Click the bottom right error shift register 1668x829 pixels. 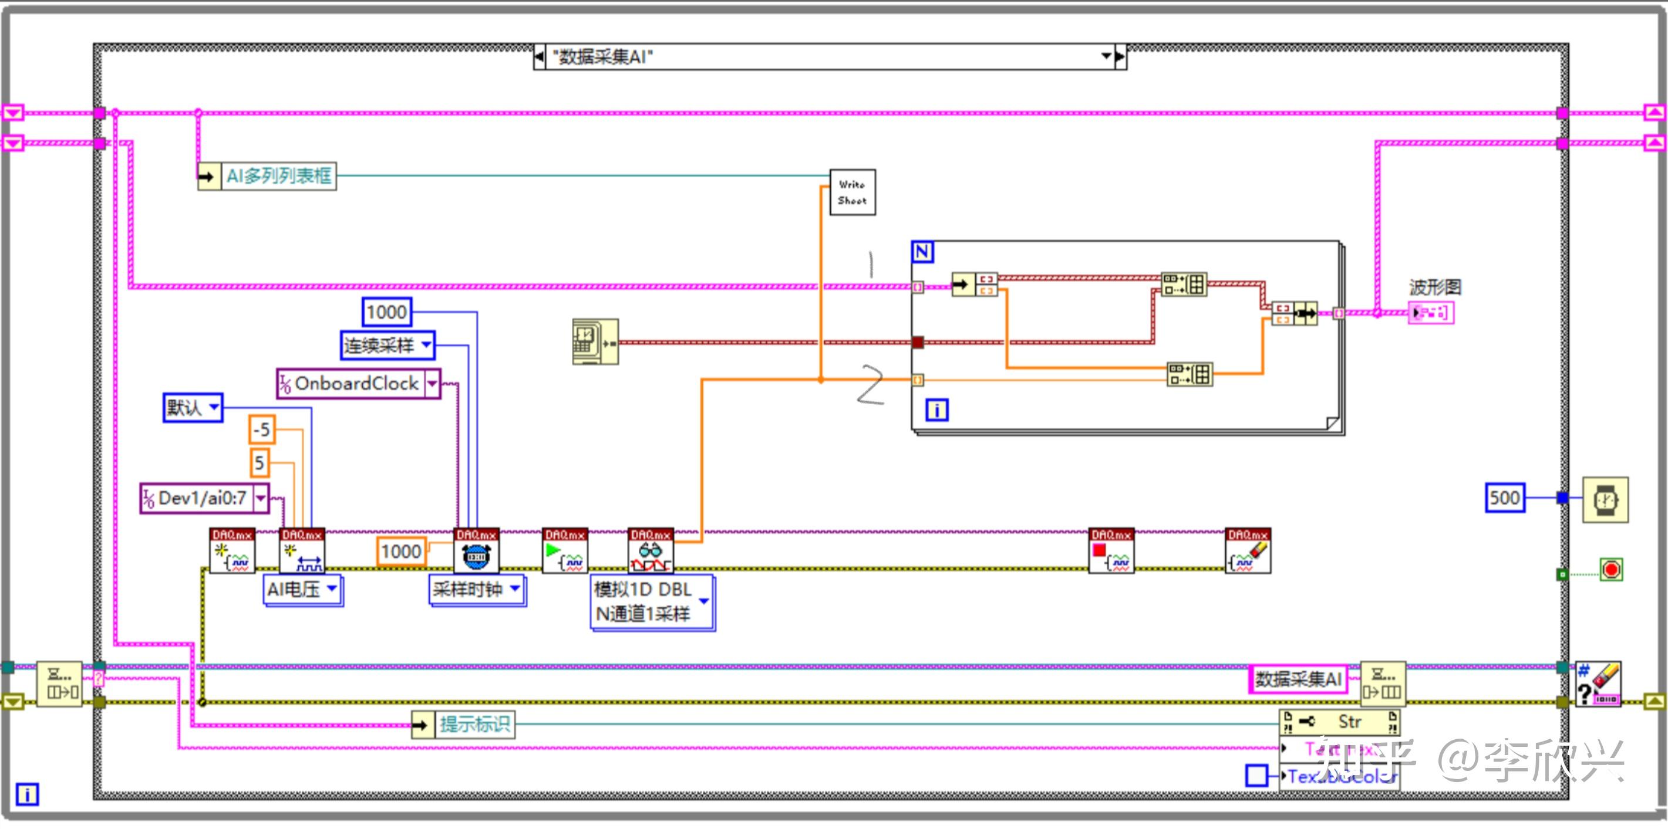pyautogui.click(x=1654, y=702)
